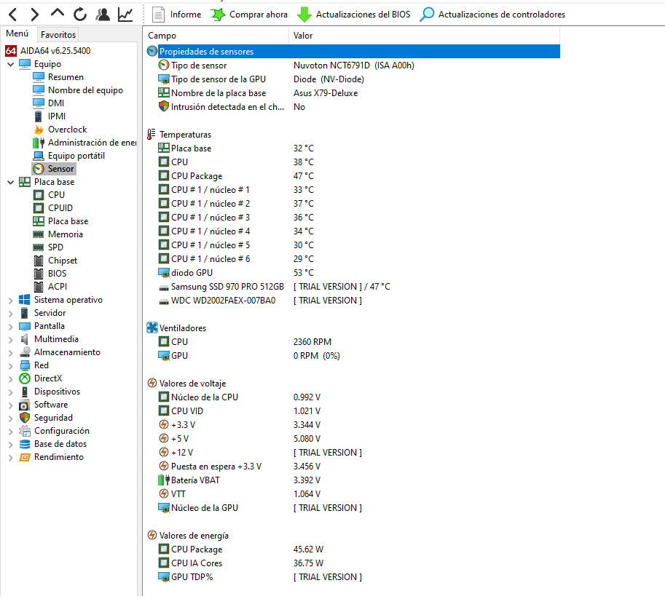Collapse the Placa base tree node
This screenshot has height=615, width=665.
click(x=11, y=182)
